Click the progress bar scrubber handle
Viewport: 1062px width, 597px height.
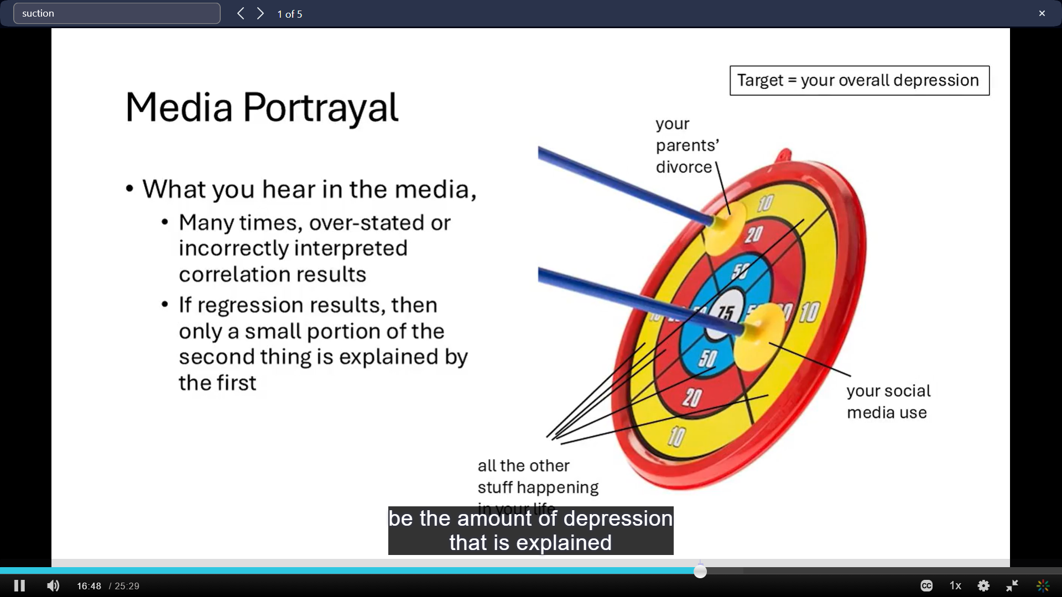[x=700, y=572]
